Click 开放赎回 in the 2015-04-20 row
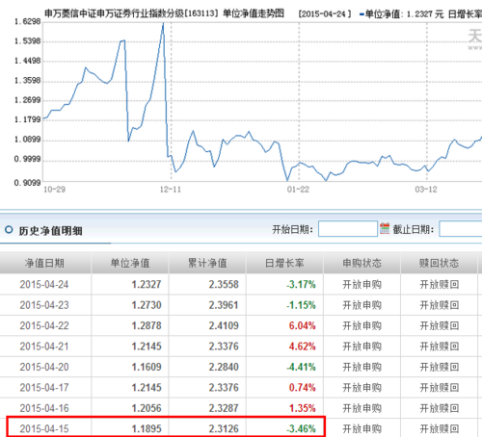The image size is (482, 437). (x=440, y=367)
